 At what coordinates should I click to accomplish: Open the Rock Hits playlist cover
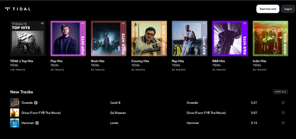click(x=108, y=39)
